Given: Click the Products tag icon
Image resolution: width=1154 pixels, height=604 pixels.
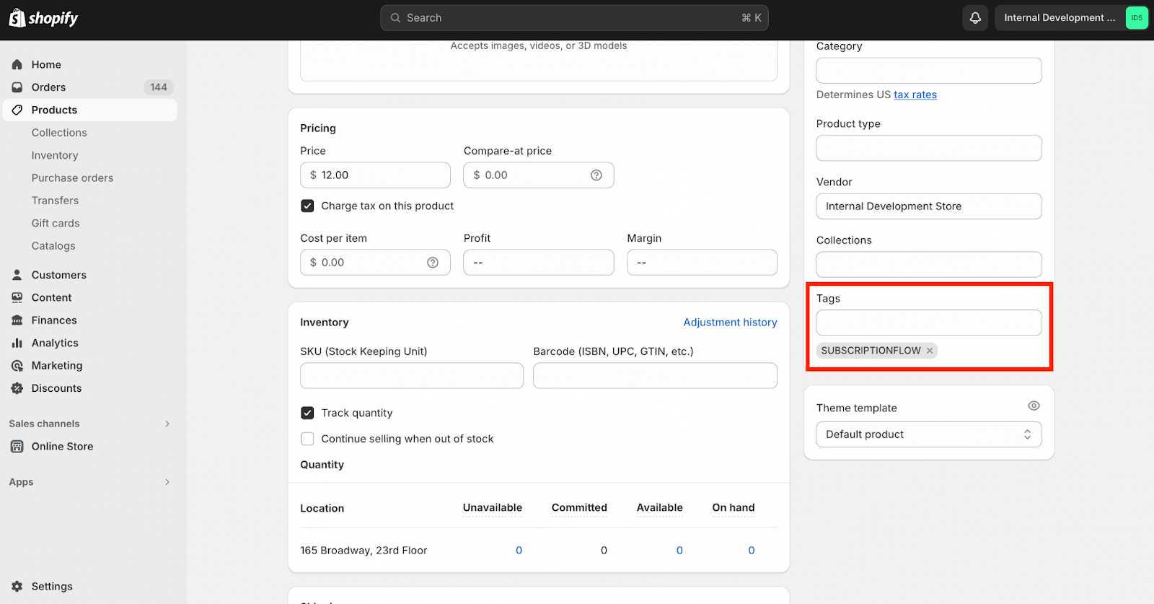Looking at the screenshot, I should (x=17, y=110).
